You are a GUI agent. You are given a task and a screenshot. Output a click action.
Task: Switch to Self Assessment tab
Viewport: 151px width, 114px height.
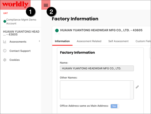118,41
